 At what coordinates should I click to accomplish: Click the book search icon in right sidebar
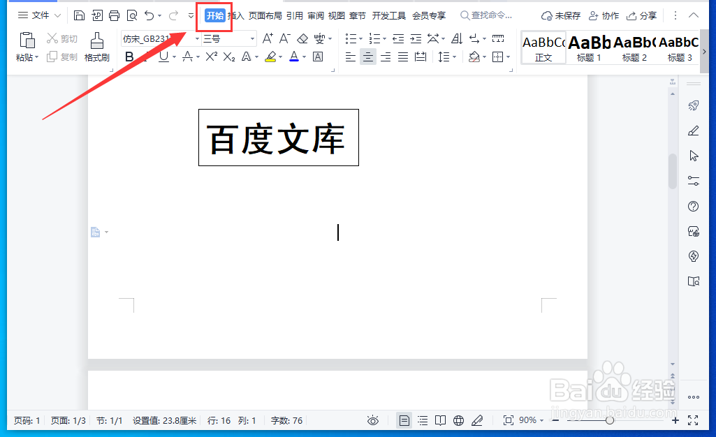pos(694,281)
